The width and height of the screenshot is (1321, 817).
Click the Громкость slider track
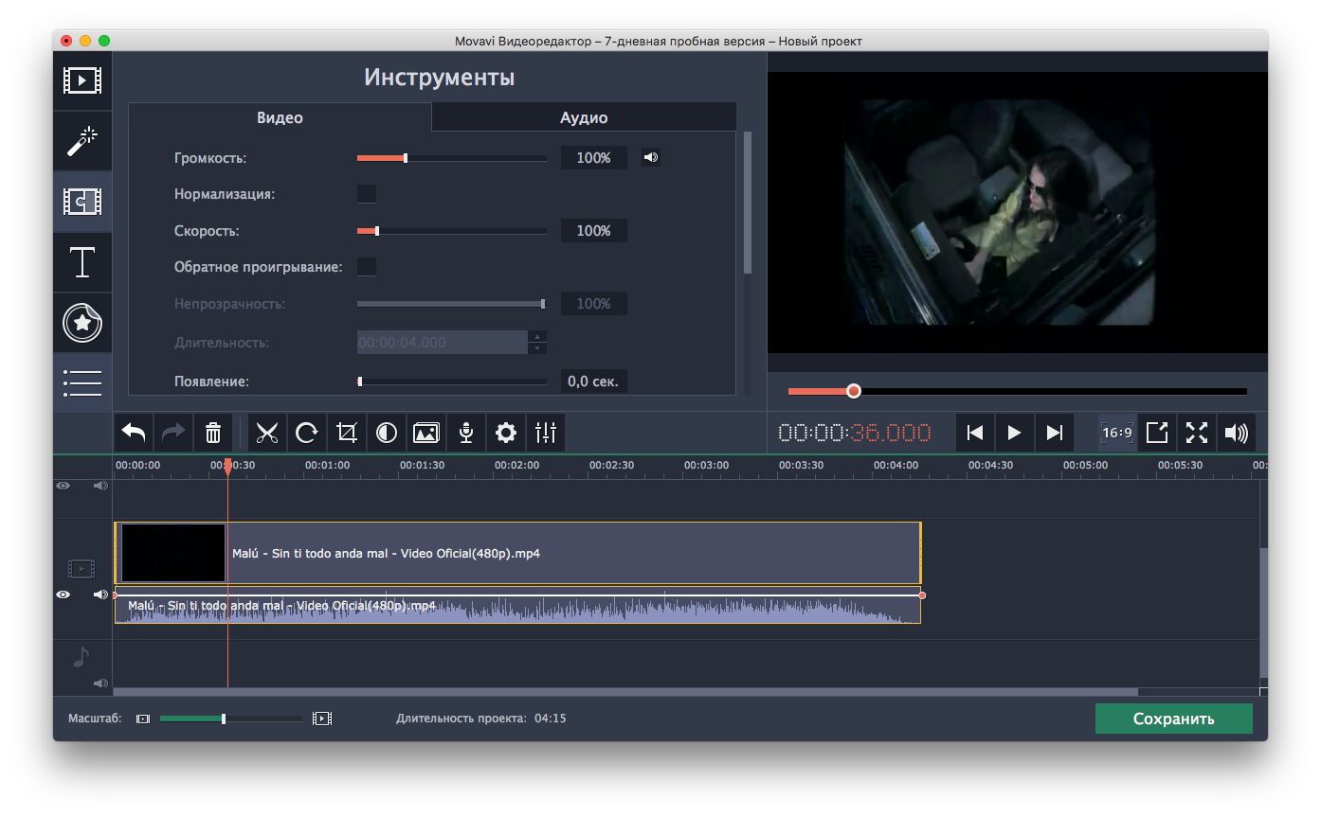coord(452,158)
